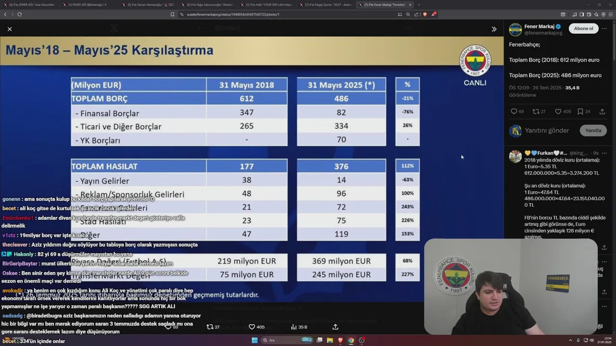
Task: Click the x.com URL in the address bar
Action: click(233, 14)
